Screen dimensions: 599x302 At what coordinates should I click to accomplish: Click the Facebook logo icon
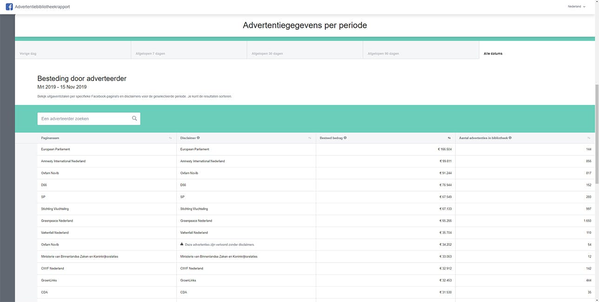tap(9, 6)
